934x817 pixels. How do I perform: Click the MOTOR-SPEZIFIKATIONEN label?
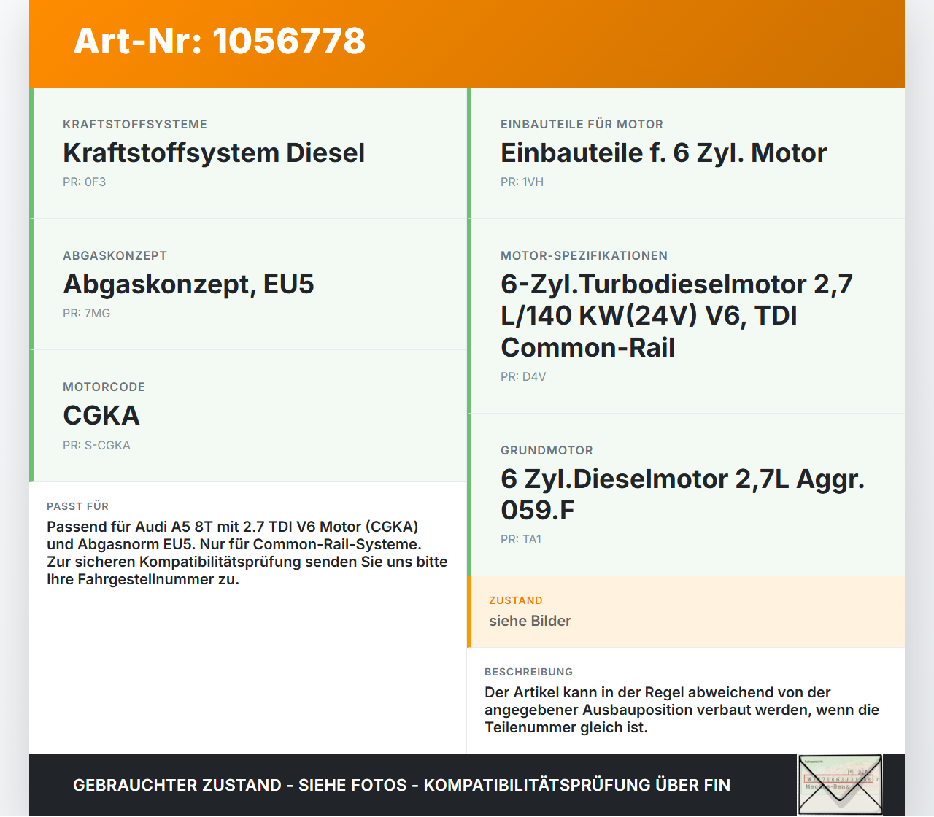point(584,256)
